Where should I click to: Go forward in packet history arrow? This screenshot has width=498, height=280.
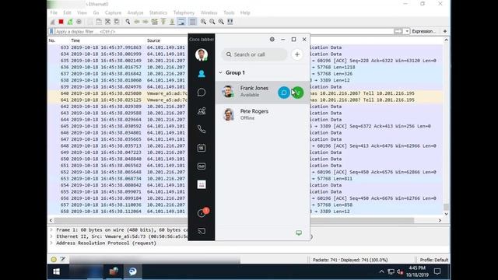click(146, 22)
